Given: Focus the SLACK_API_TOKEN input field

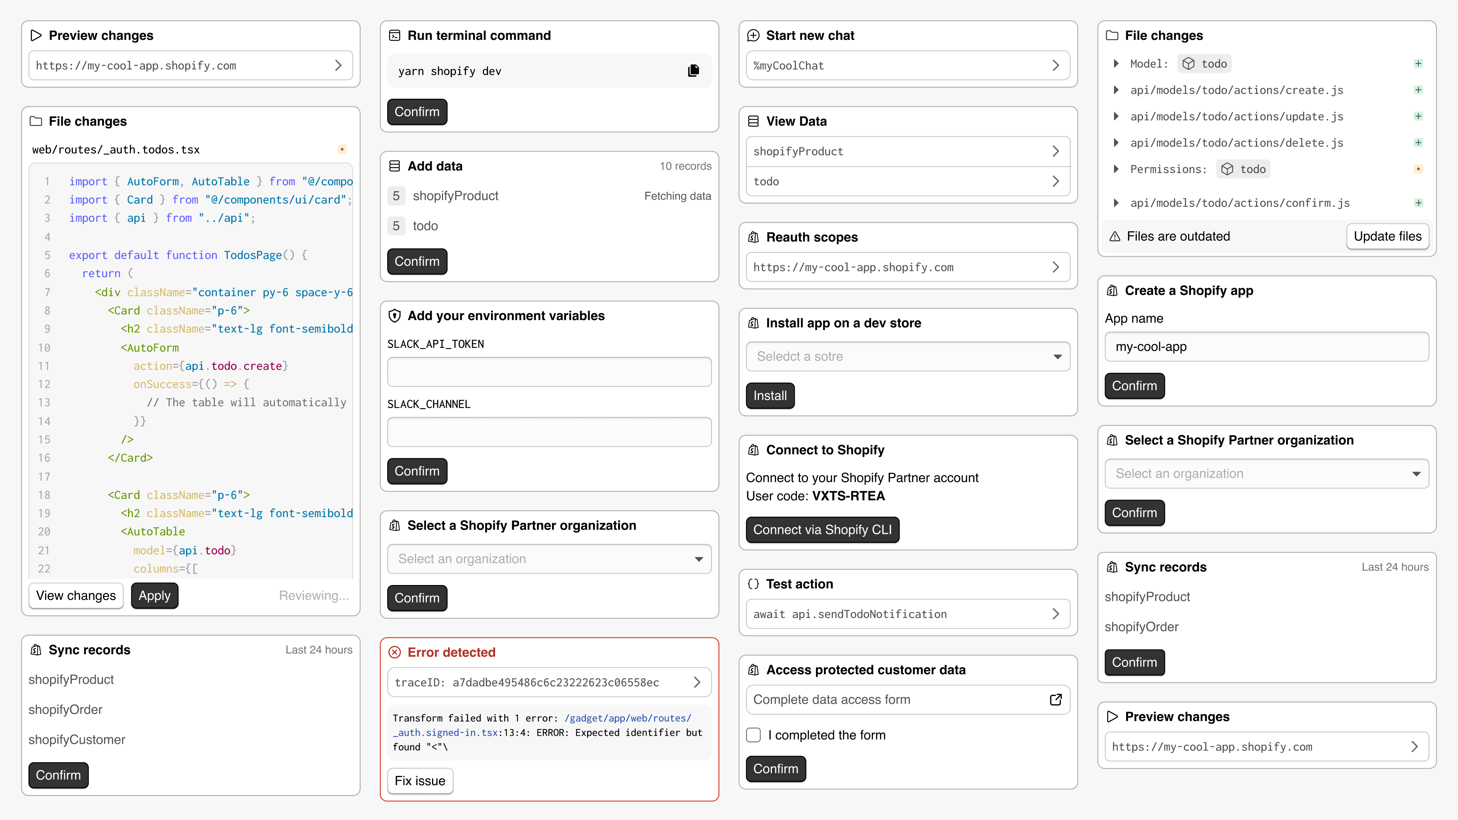Looking at the screenshot, I should pos(549,372).
